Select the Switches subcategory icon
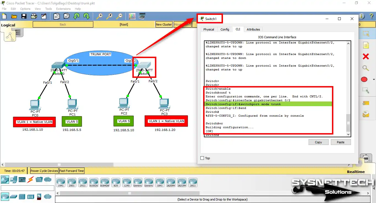The height and width of the screenshot is (203, 376). click(x=13, y=197)
